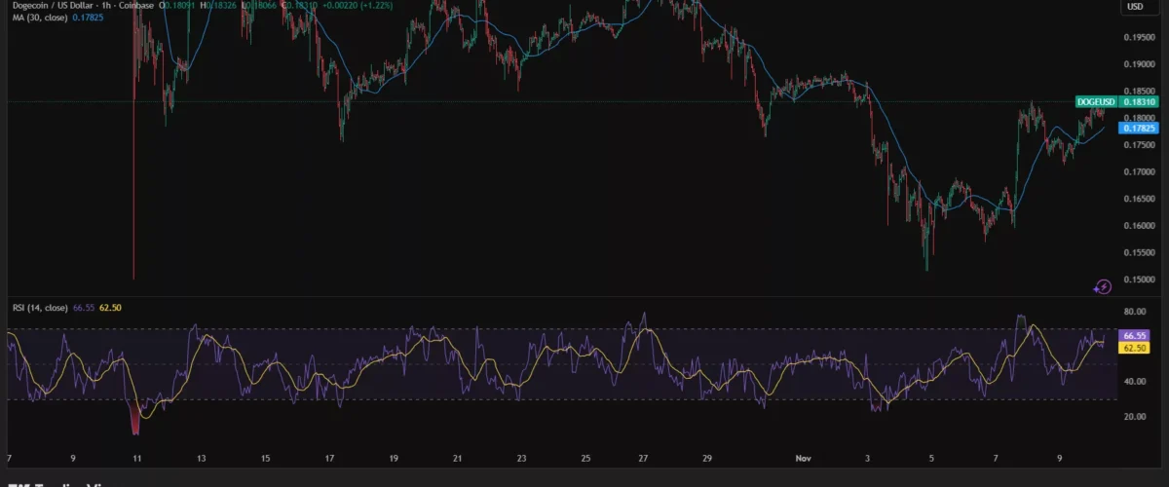Click the Nov label on time axis

point(803,457)
